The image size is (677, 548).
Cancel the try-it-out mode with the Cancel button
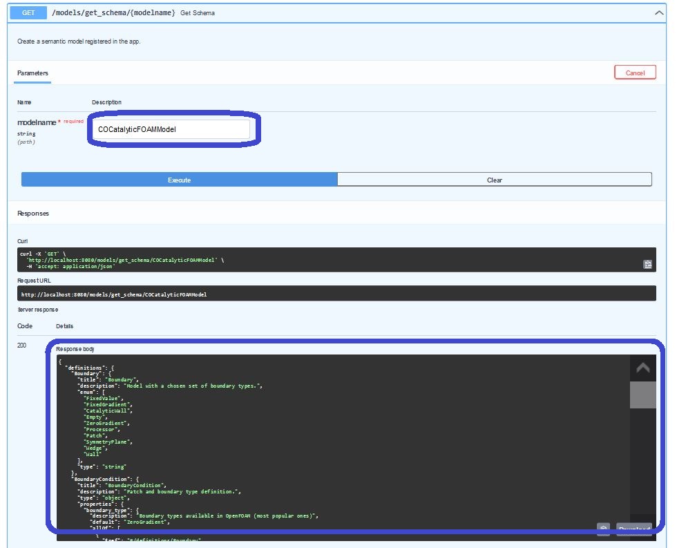[x=635, y=73]
